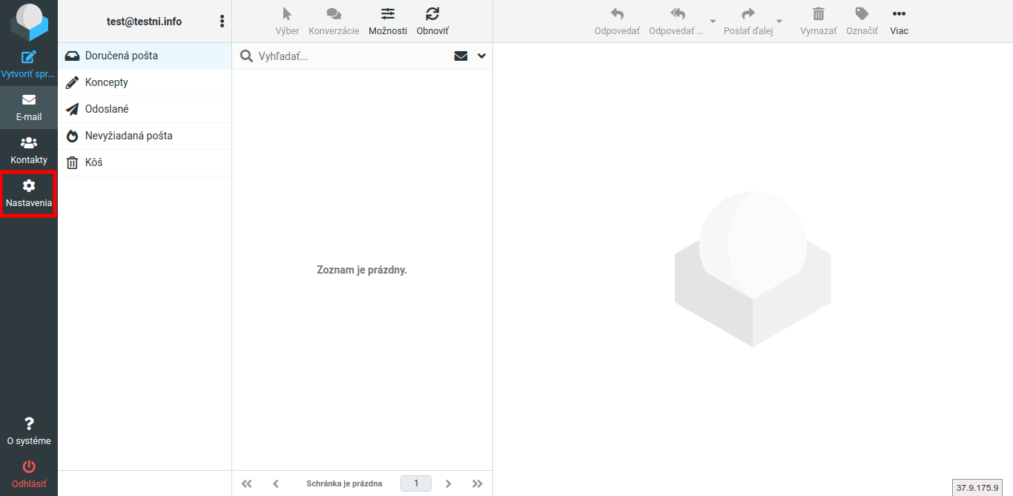This screenshot has height=496, width=1013.
Task: Click the Vytvoriť správu compose icon
Action: point(29,57)
